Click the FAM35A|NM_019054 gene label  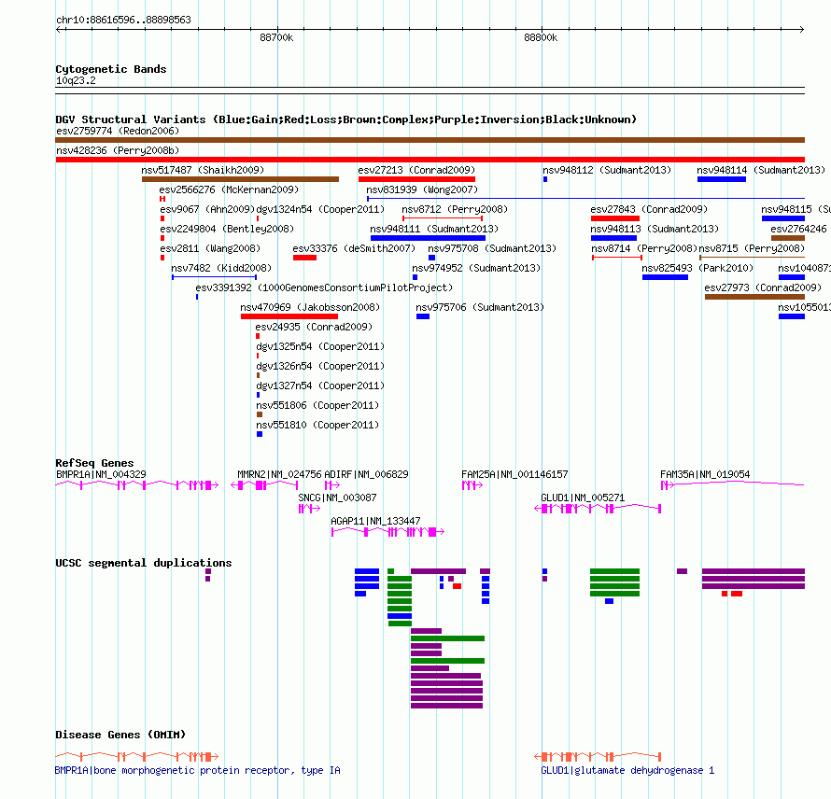tap(705, 475)
